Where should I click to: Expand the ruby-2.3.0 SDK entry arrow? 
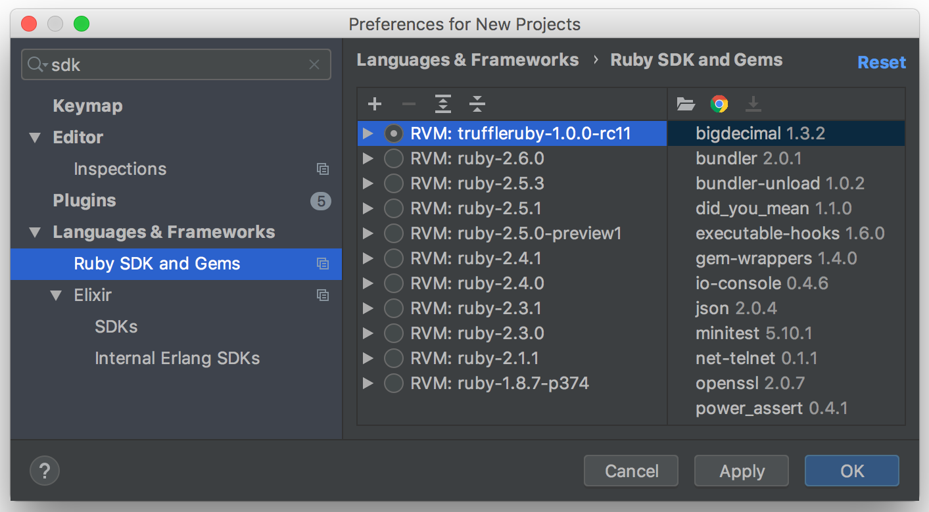(x=368, y=333)
